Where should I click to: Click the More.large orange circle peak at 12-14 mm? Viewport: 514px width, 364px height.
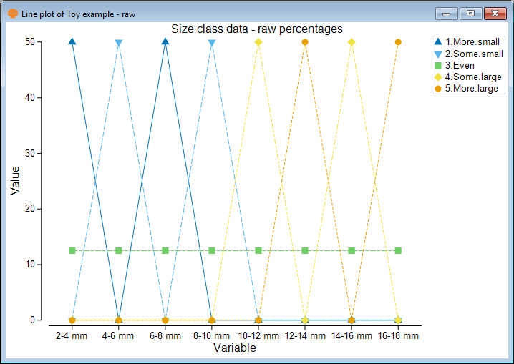305,42
